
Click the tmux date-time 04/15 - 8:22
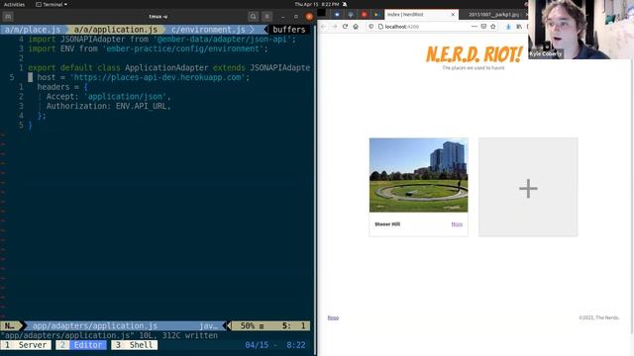coord(275,345)
